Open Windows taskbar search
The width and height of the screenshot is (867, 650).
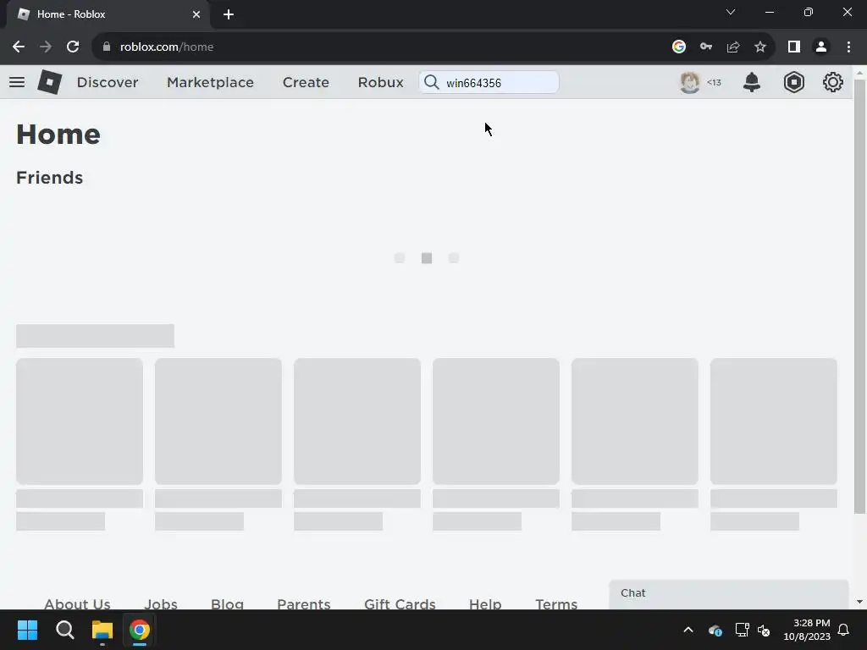[64, 630]
